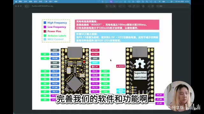The height and width of the screenshot is (114, 204).
Task: Click the RESET pin label
Action: point(95,63)
